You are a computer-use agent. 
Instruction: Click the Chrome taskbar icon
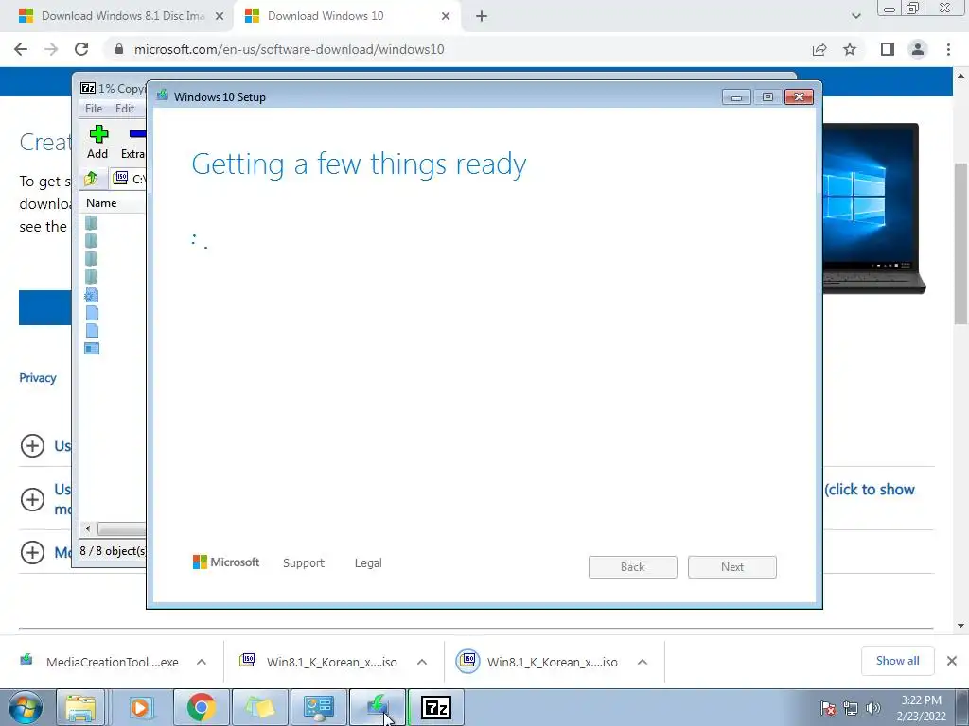pos(201,707)
